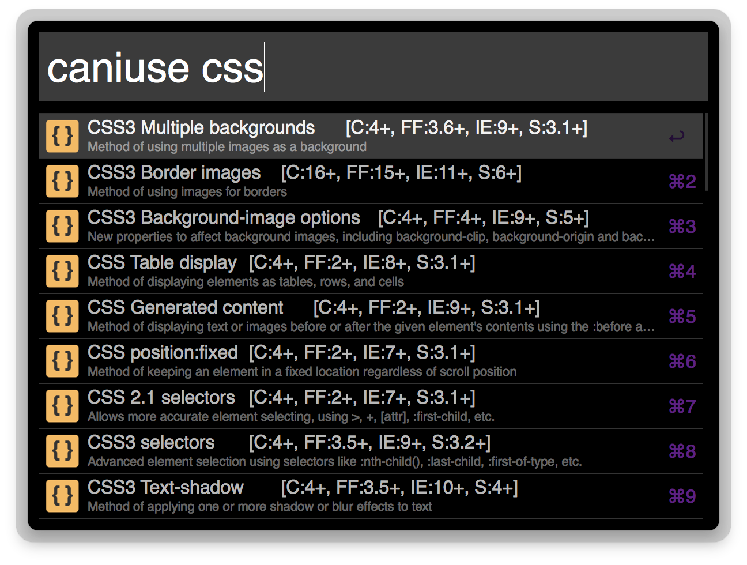Click the braces icon beside CSS3 Text-shadow

[x=62, y=496]
